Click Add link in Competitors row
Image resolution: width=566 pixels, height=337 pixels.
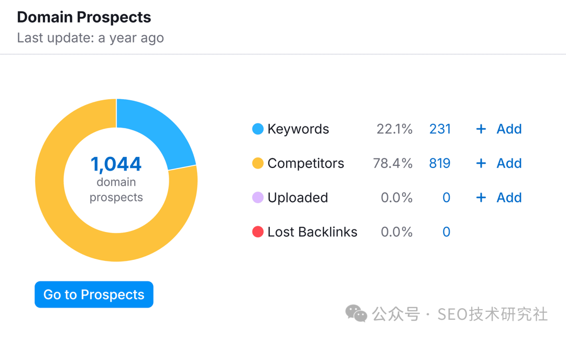click(x=509, y=163)
